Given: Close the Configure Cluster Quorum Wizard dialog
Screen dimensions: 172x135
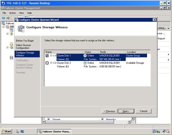Looking at the screenshot, I should 154,20.
